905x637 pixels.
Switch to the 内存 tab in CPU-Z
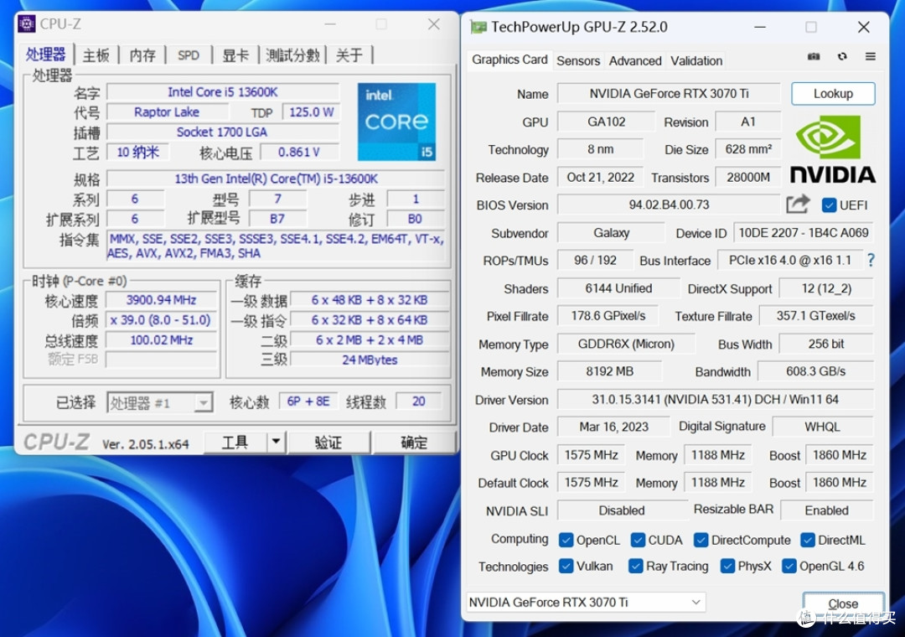pyautogui.click(x=142, y=55)
